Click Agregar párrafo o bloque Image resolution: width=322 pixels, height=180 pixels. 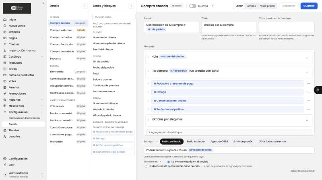click(x=229, y=132)
